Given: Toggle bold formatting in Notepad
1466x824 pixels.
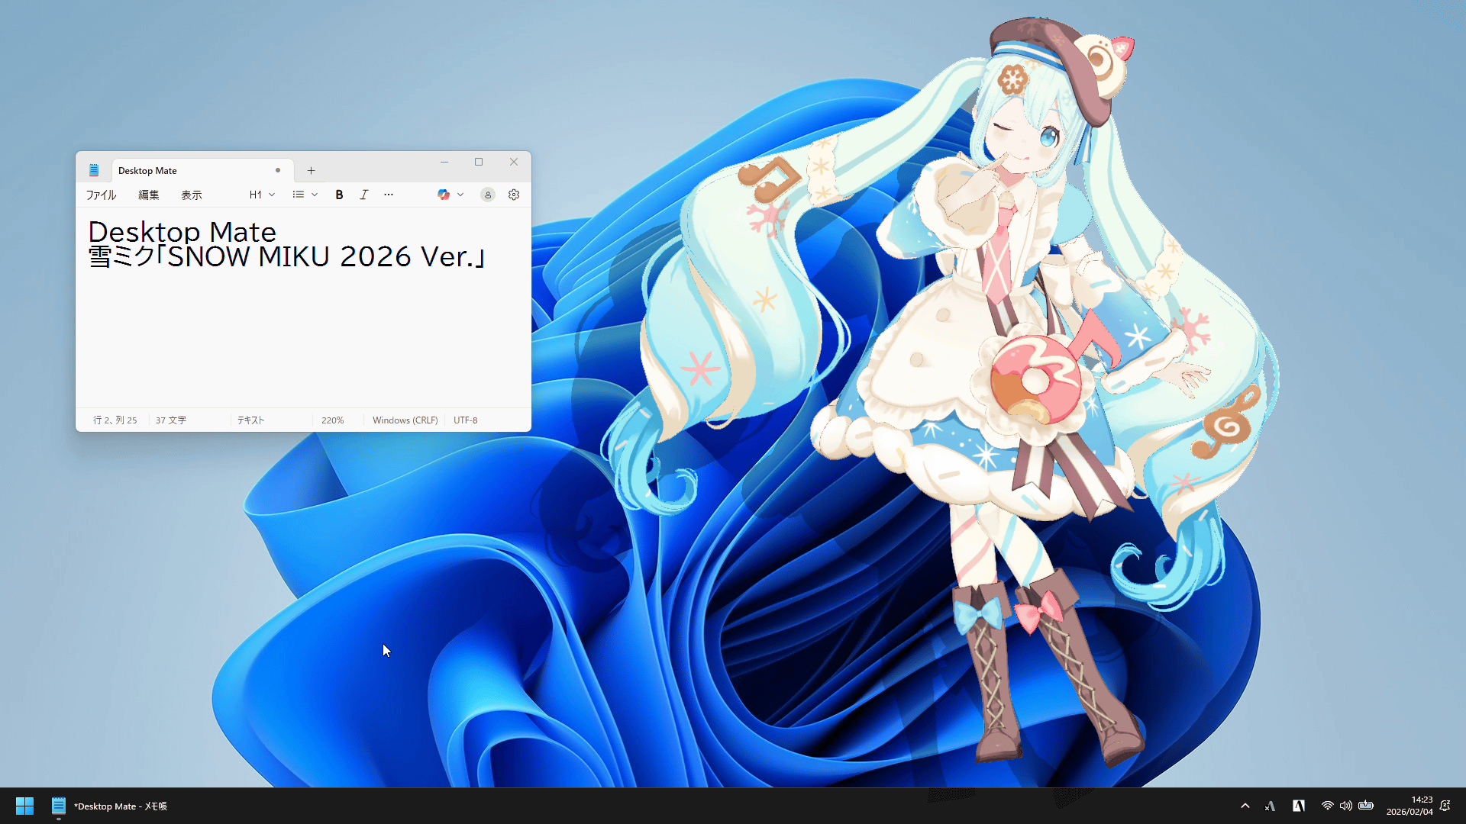Looking at the screenshot, I should pos(339,195).
